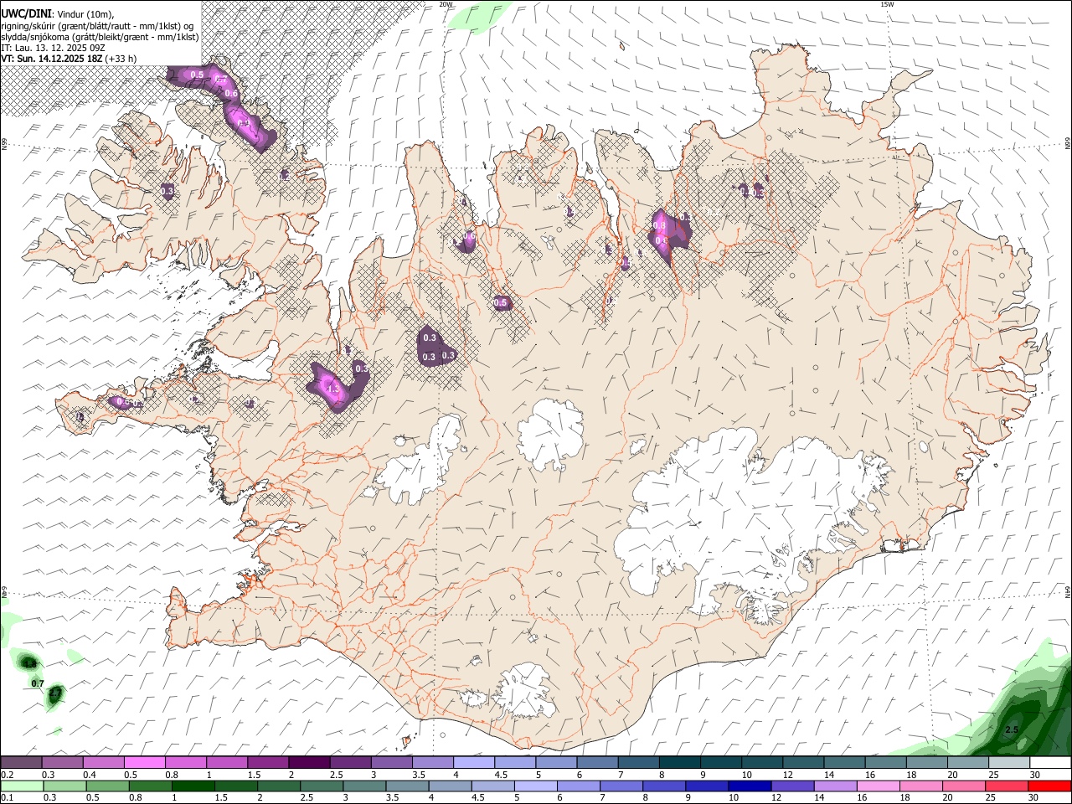Pick the violet swatch between 14 and 16, bottom row

[x=835, y=786]
